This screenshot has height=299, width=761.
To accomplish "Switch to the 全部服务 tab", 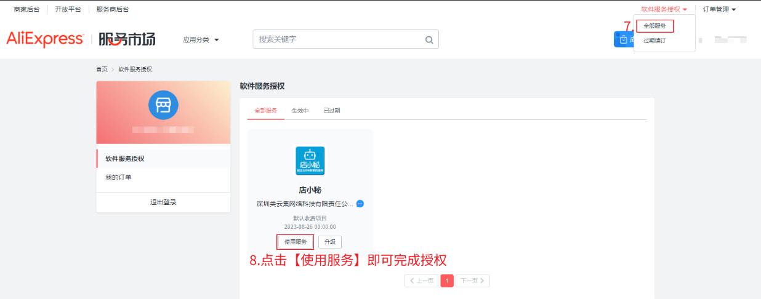I will (x=266, y=111).
